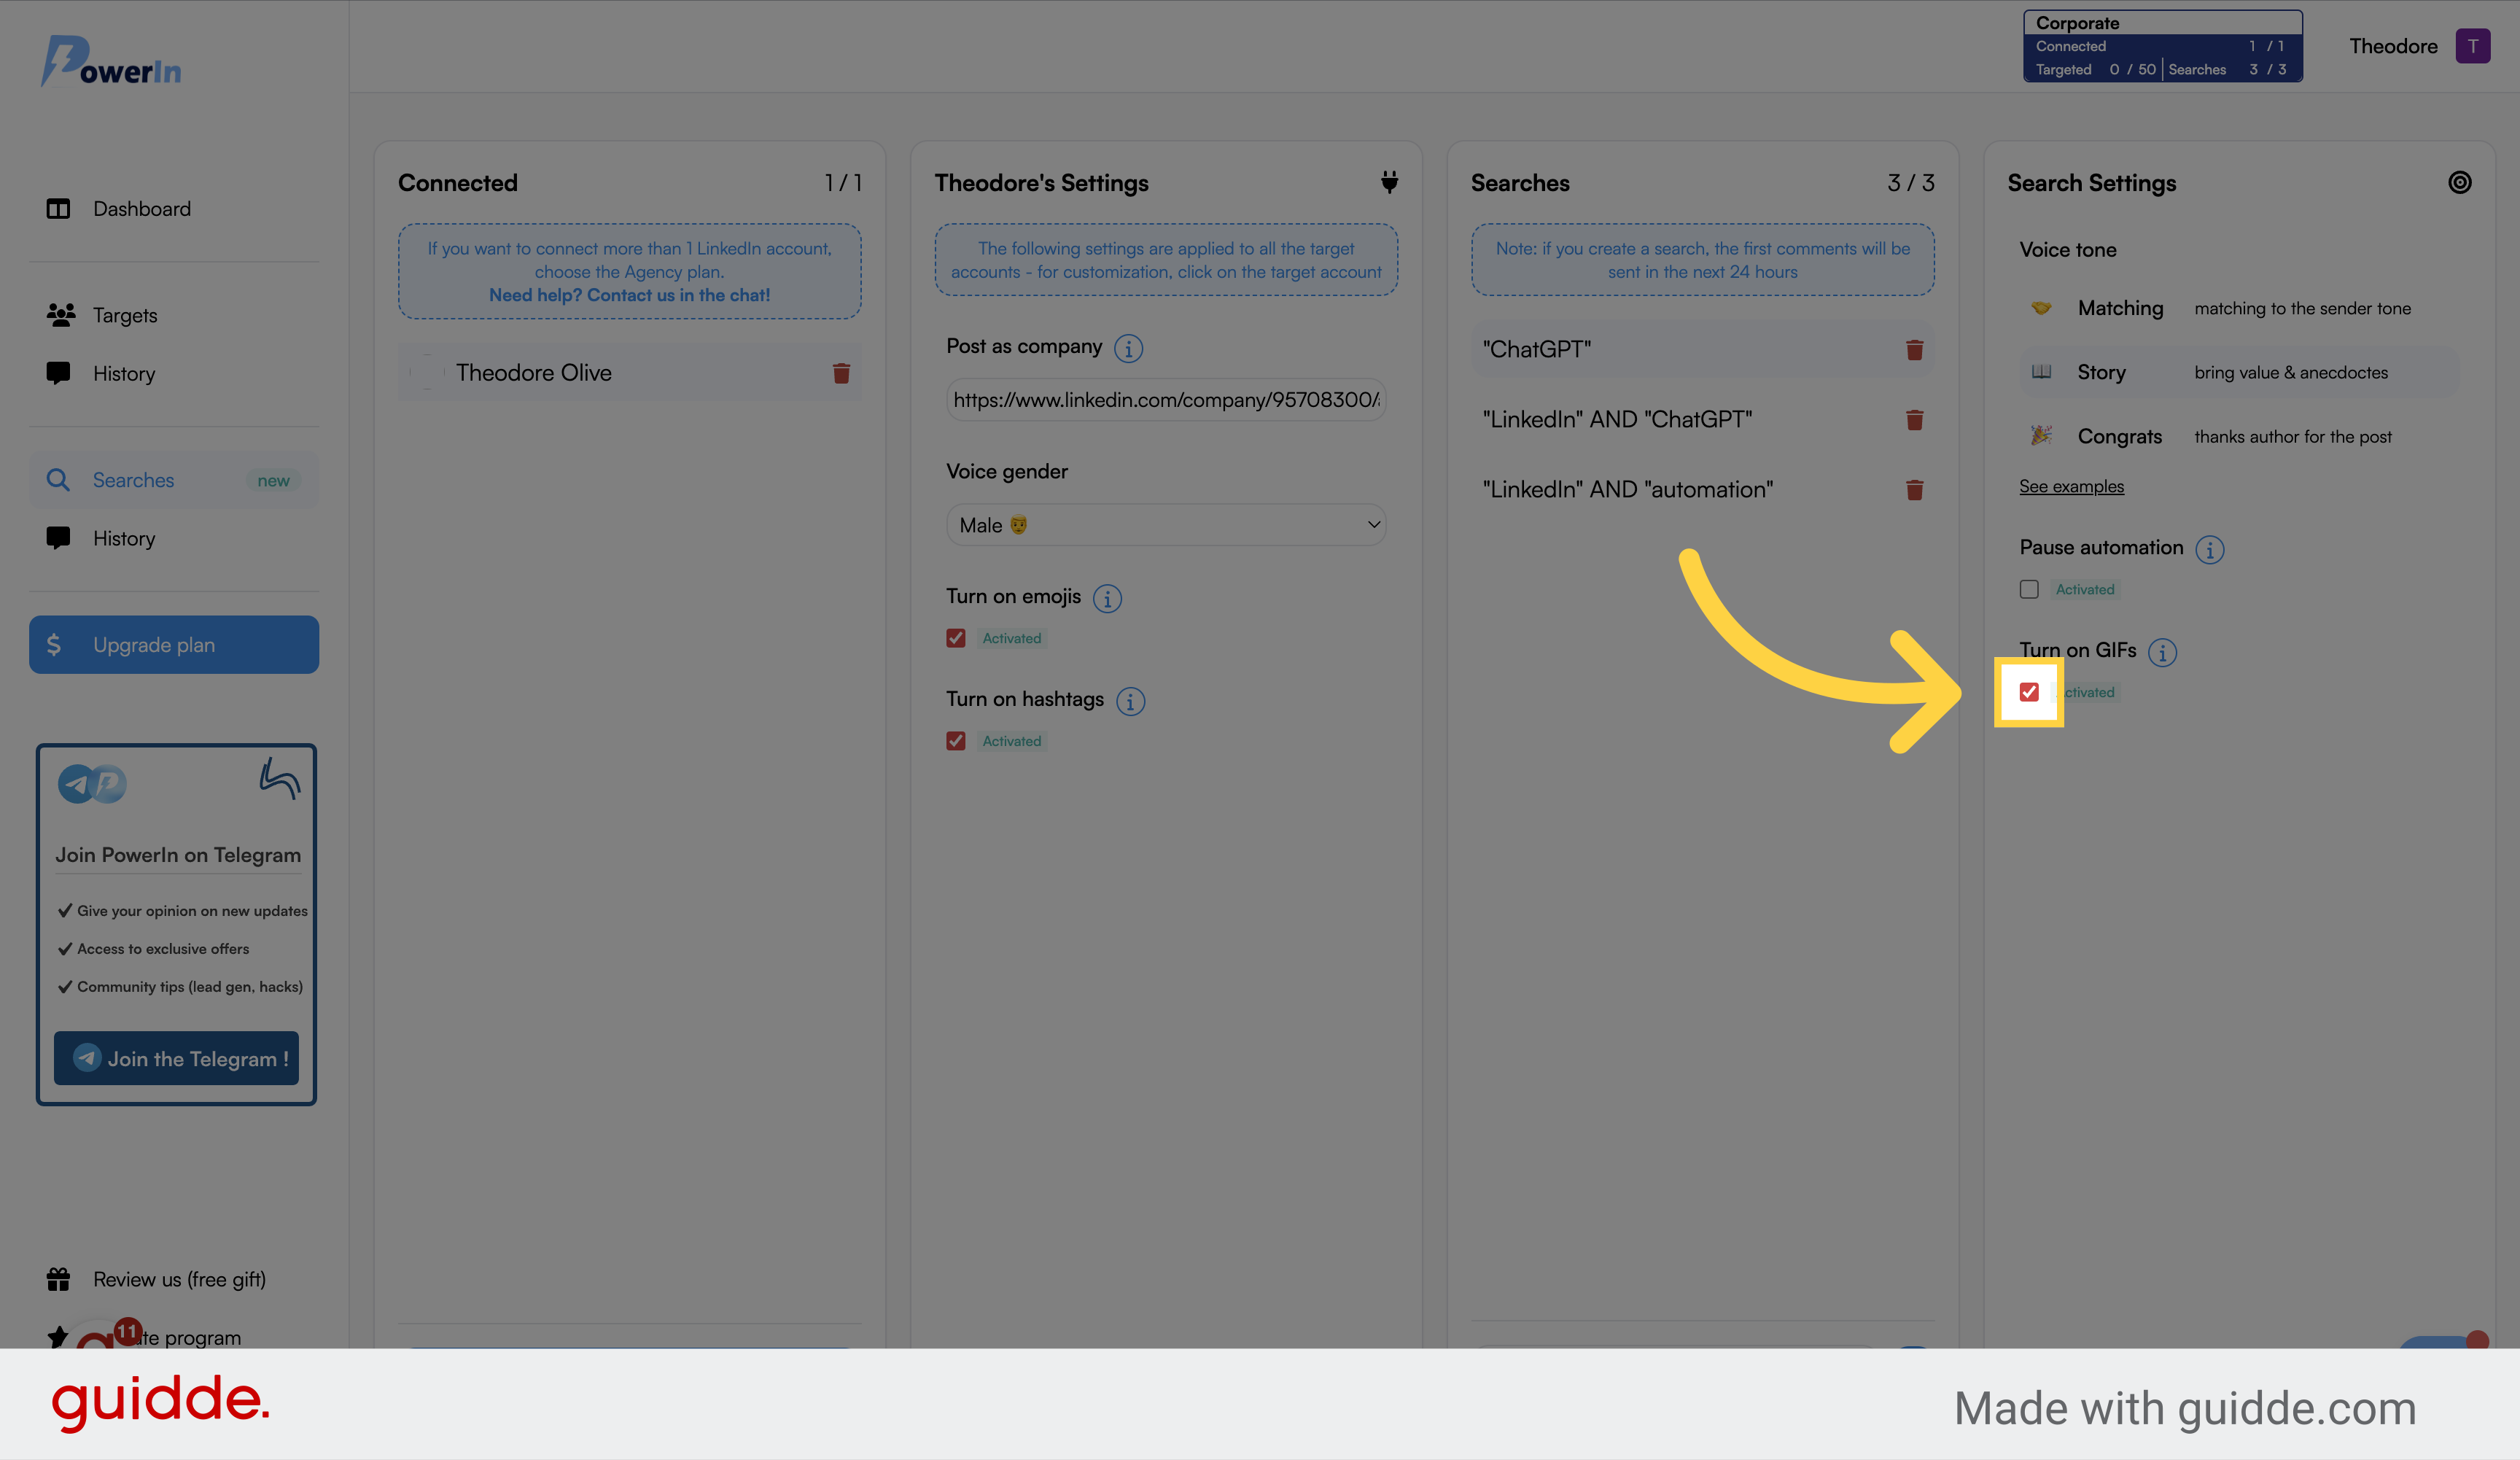Click the Upgrade plan button

[x=174, y=643]
